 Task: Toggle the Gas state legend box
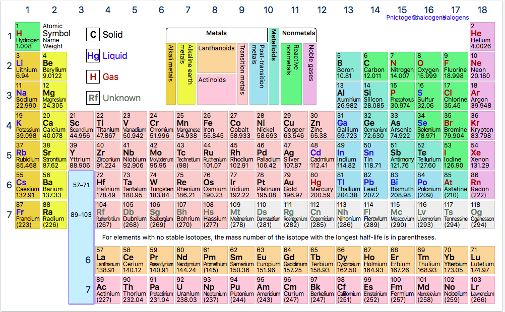(x=93, y=77)
